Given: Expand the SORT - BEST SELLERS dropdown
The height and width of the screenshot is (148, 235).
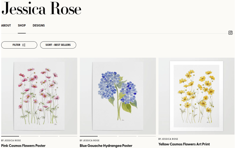Looking at the screenshot, I should click(58, 45).
